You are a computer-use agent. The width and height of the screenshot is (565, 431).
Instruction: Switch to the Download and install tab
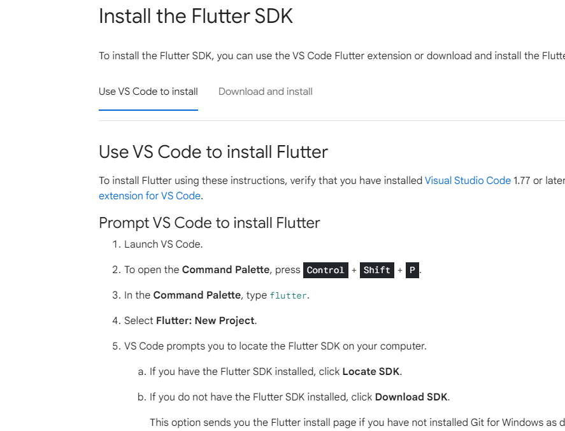point(265,92)
